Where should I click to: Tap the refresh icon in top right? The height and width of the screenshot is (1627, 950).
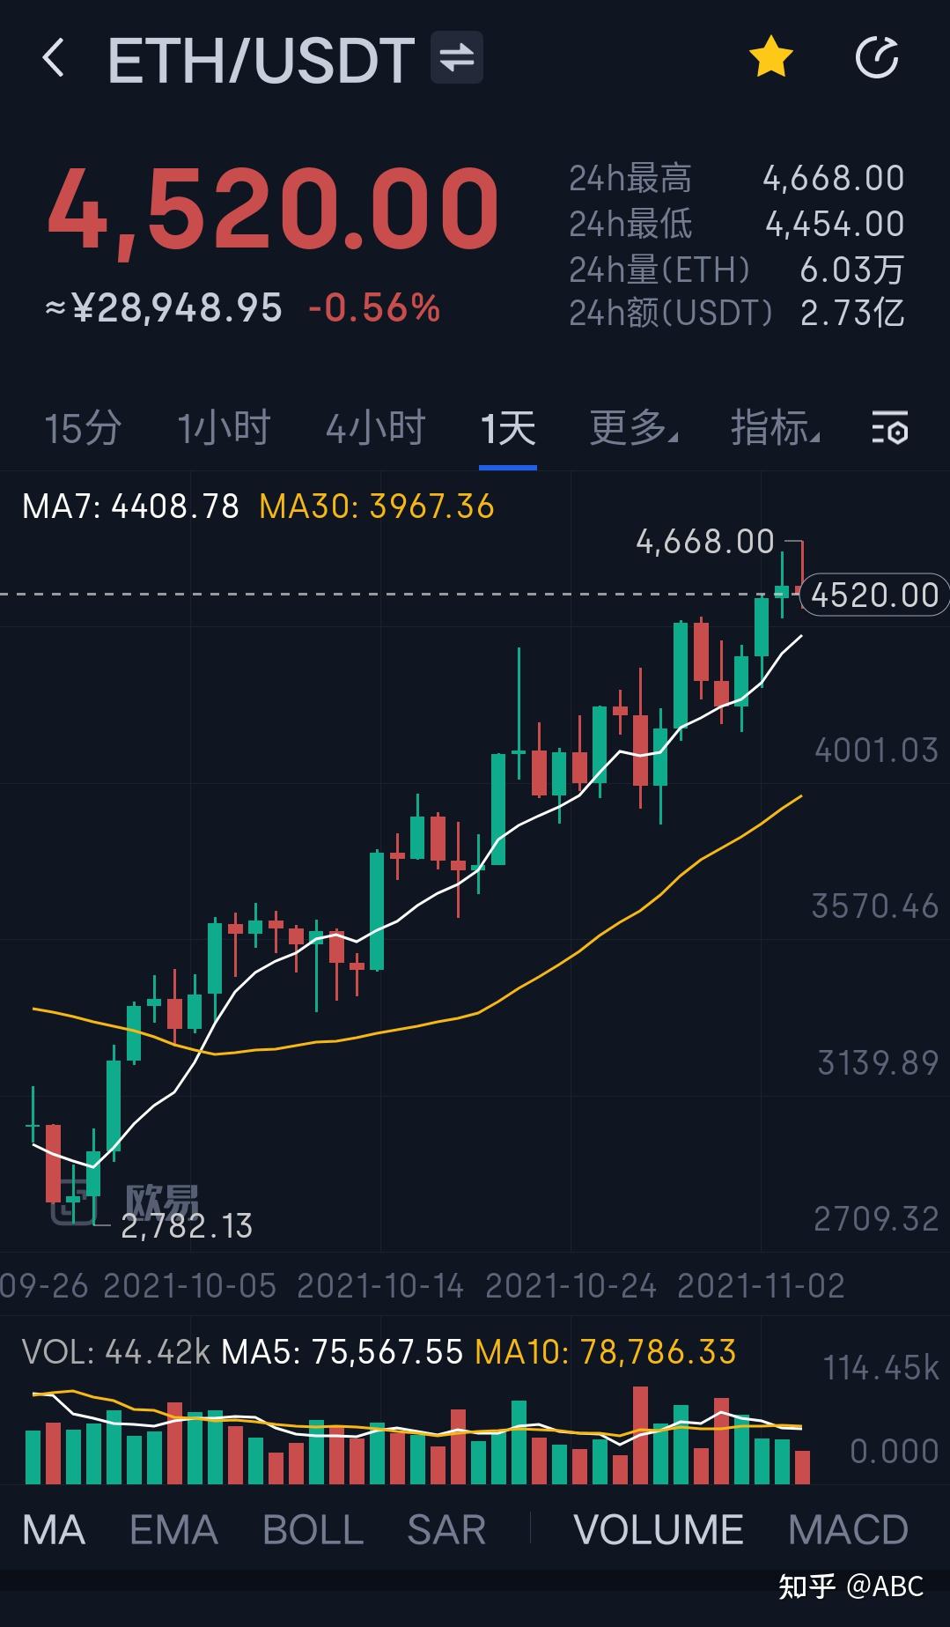877,58
